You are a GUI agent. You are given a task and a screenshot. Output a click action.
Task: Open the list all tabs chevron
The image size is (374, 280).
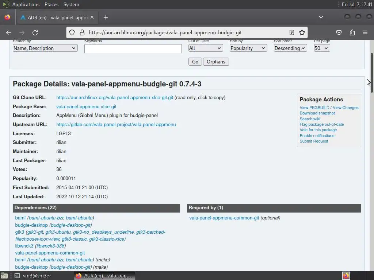point(321,17)
